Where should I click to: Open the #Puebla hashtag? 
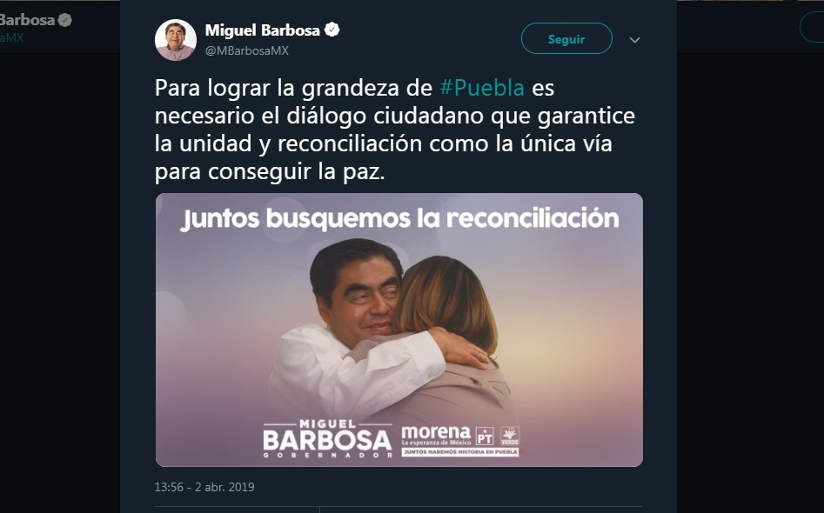tap(482, 88)
